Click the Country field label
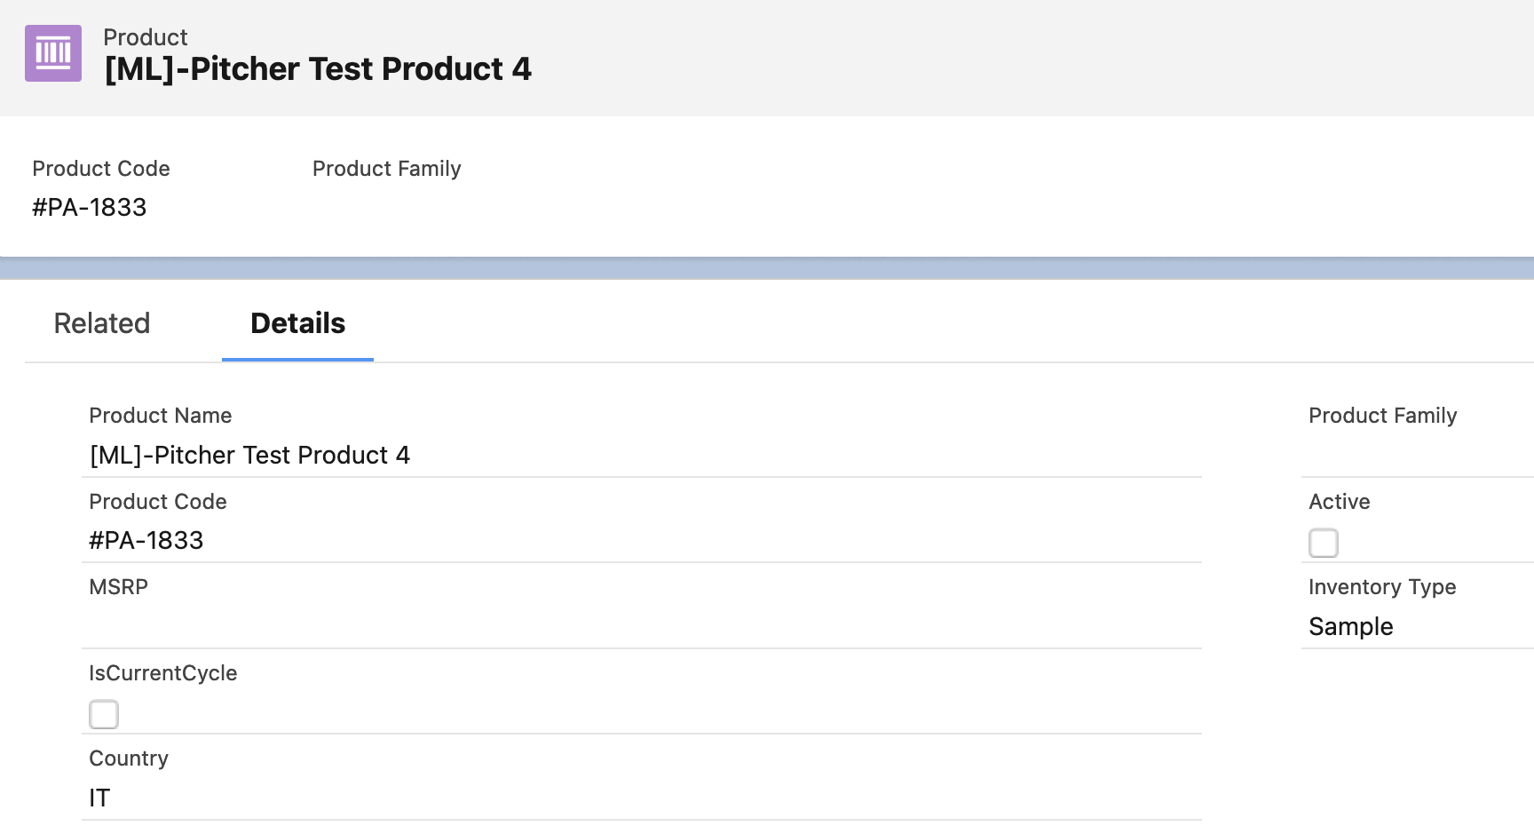Viewport: 1534px width, 826px height. click(129, 758)
